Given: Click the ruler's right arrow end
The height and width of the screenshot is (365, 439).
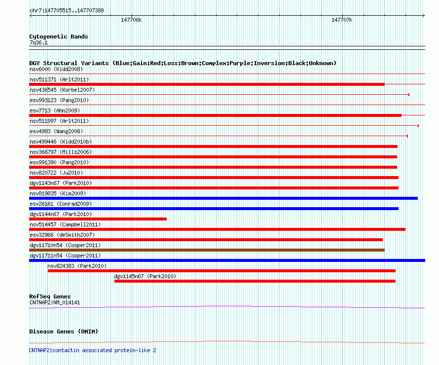Looking at the screenshot, I should point(424,15).
